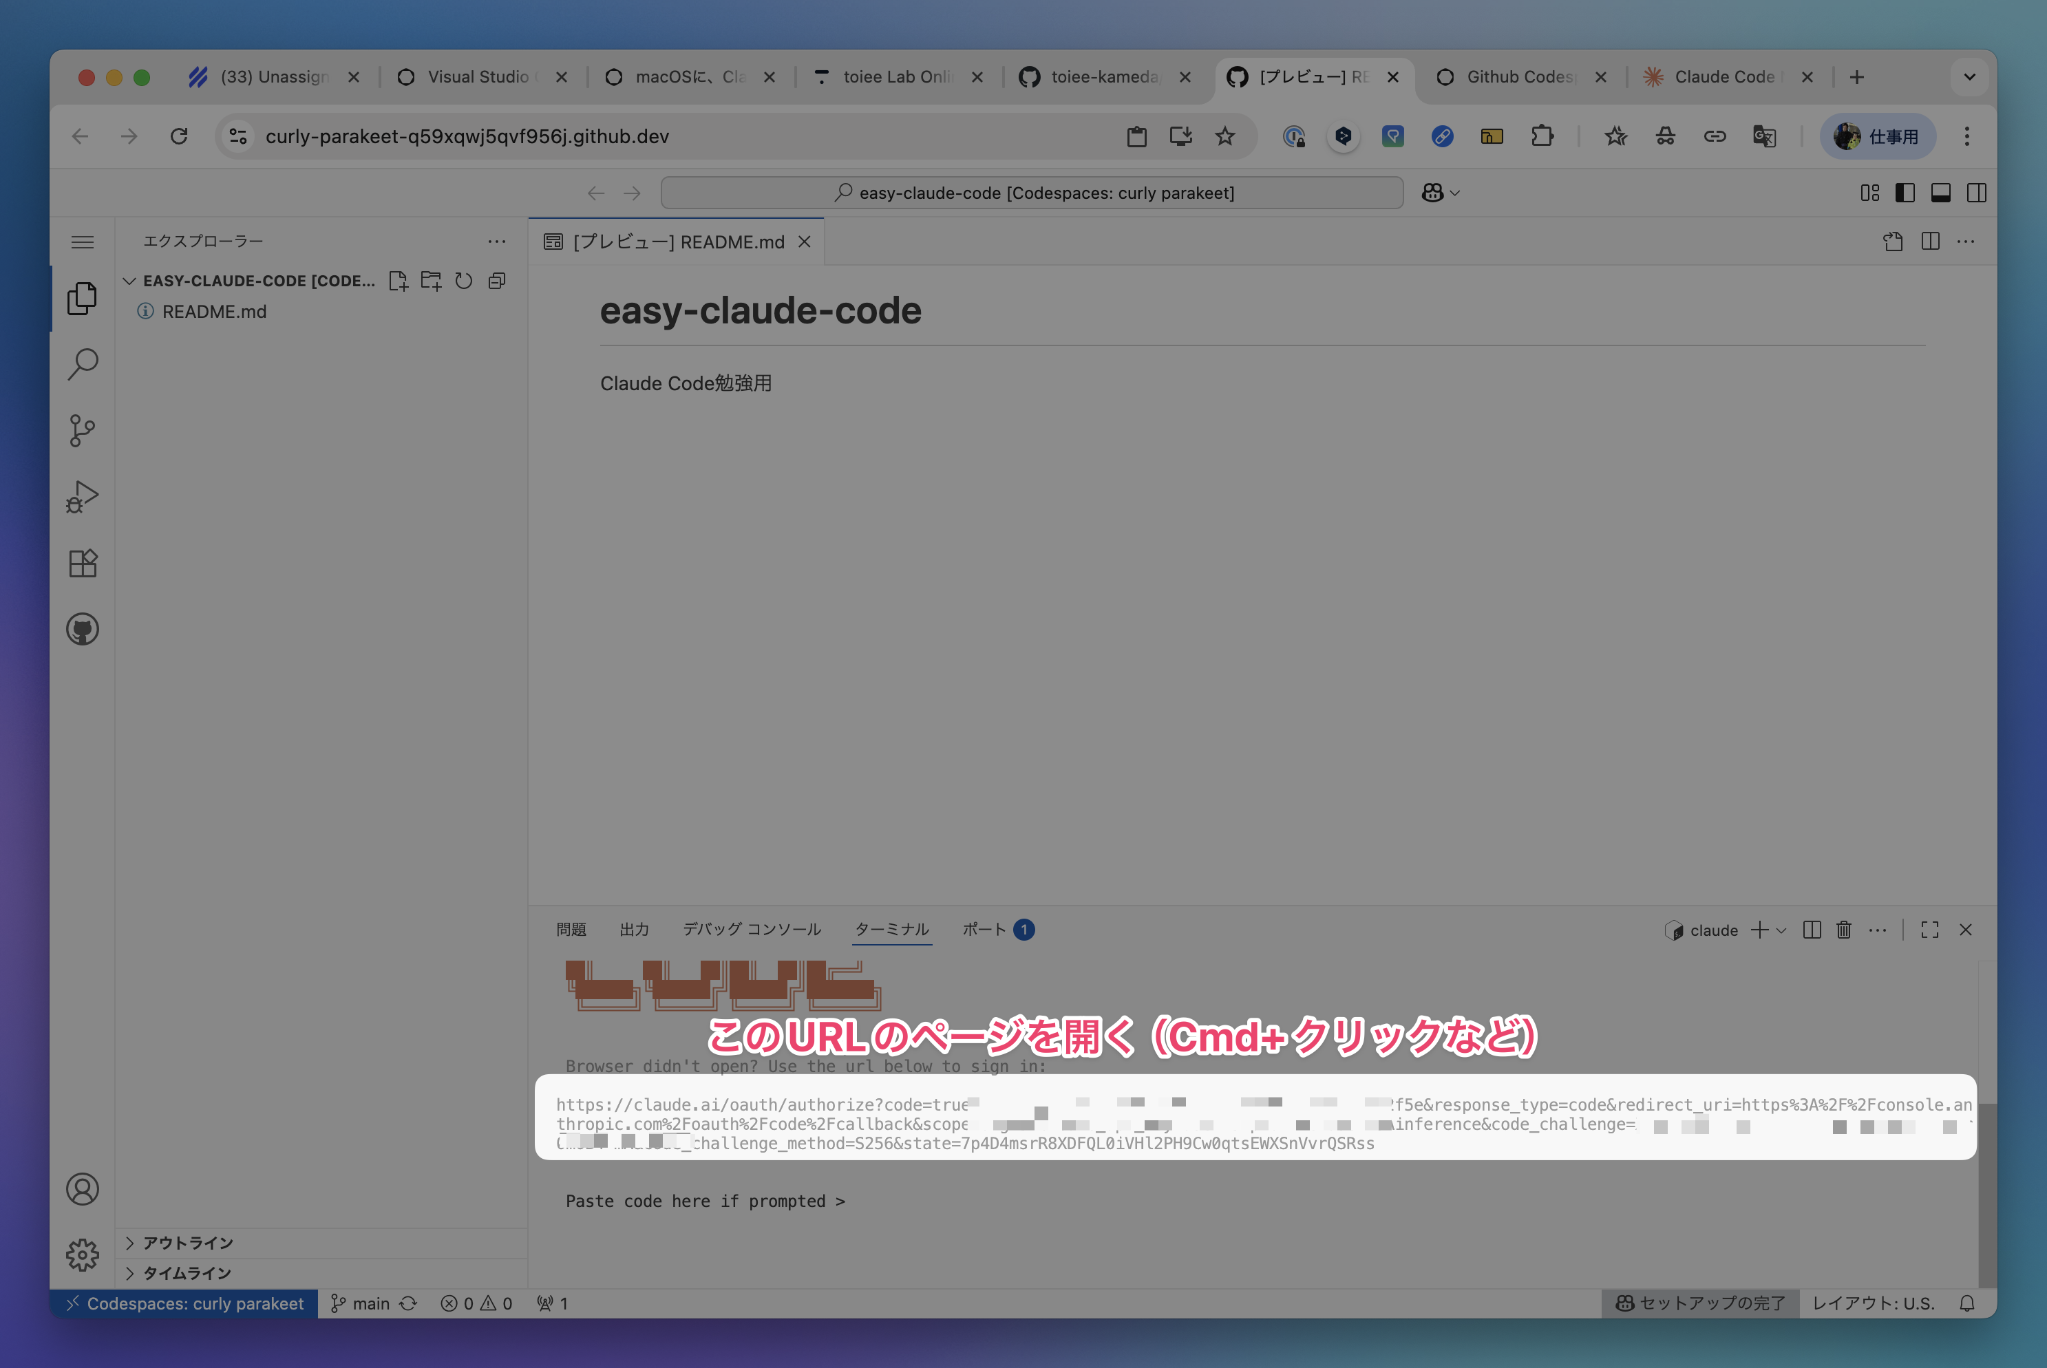Open the Explorer view in activity bar
2047x1368 pixels.
(x=82, y=299)
